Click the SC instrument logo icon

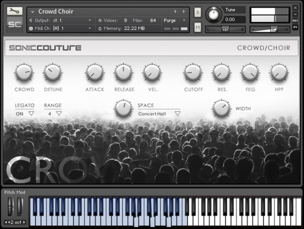15,24
